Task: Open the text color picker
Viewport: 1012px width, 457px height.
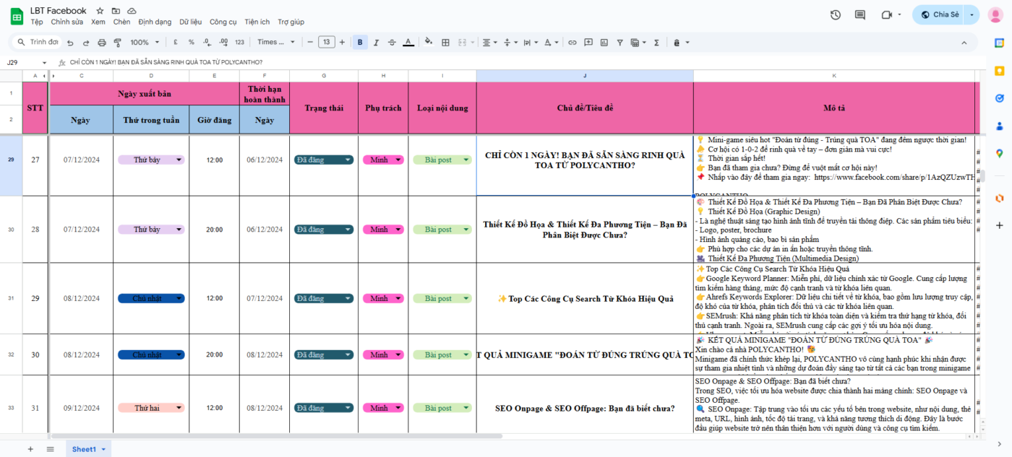Action: [408, 43]
